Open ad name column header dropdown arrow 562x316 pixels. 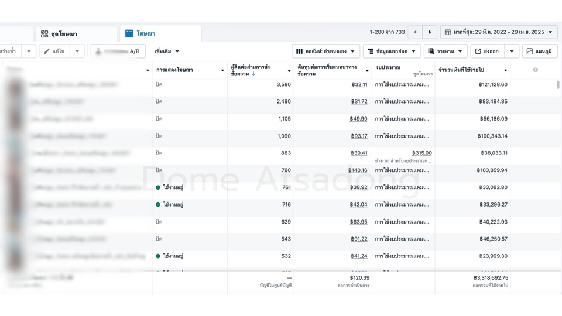point(148,70)
